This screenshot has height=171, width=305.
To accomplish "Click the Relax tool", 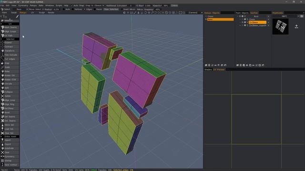I will [10, 71].
